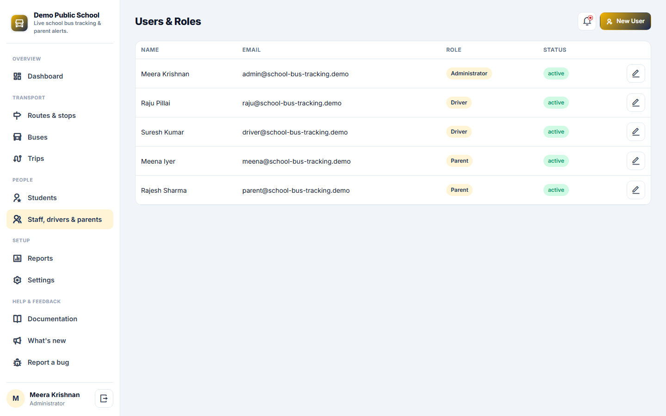Select email driver@school-bus-tracking.demo

coord(295,132)
